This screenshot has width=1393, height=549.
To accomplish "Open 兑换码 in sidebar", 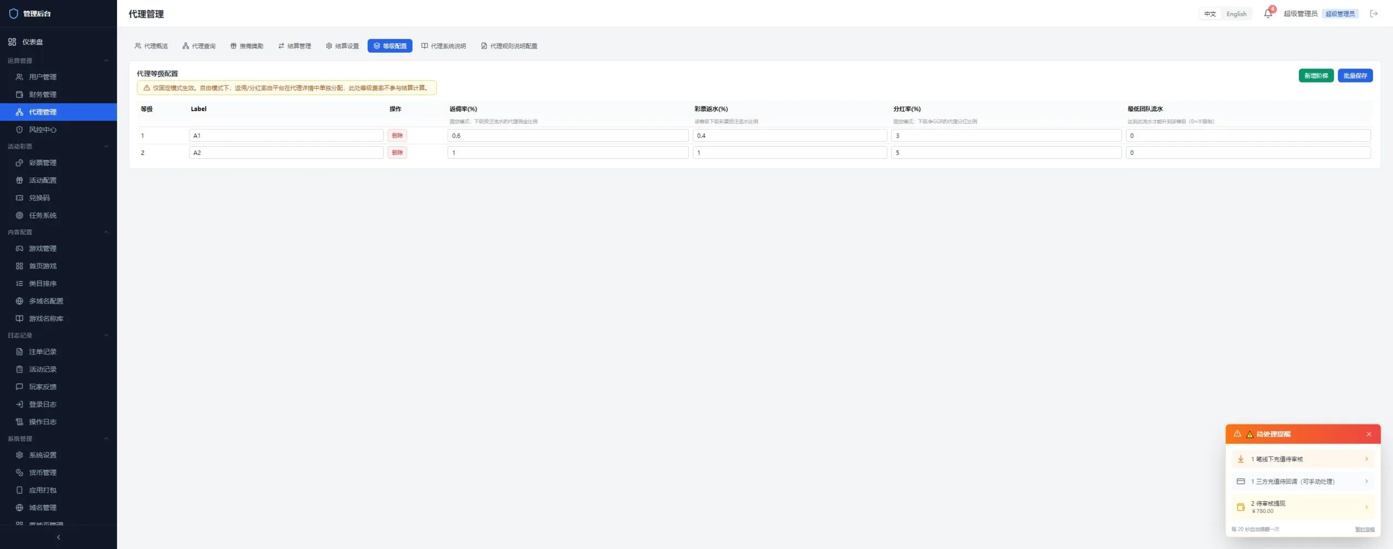I will [58, 198].
